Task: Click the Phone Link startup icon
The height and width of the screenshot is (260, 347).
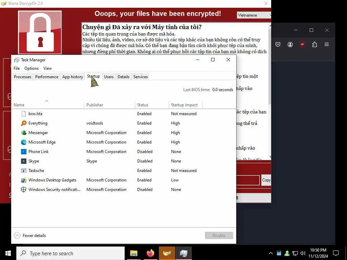Action: (24, 152)
